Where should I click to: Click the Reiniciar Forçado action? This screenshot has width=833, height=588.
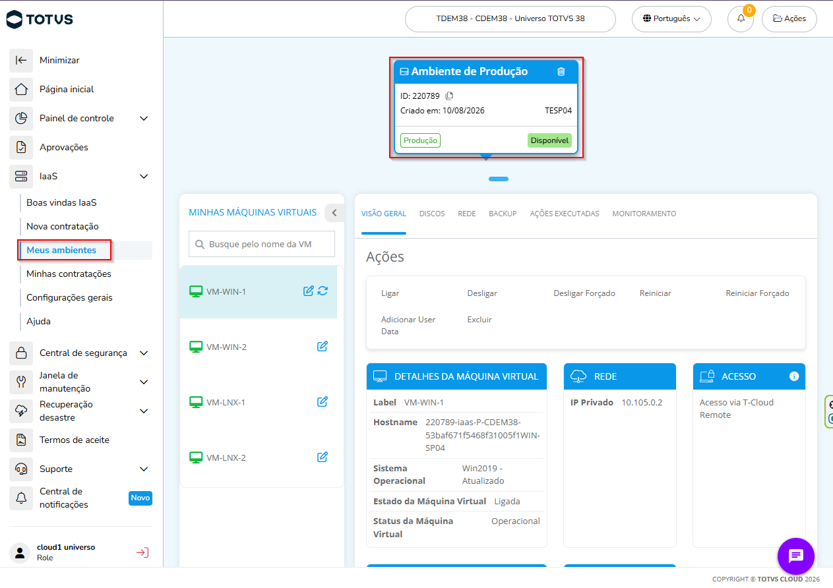coord(757,293)
